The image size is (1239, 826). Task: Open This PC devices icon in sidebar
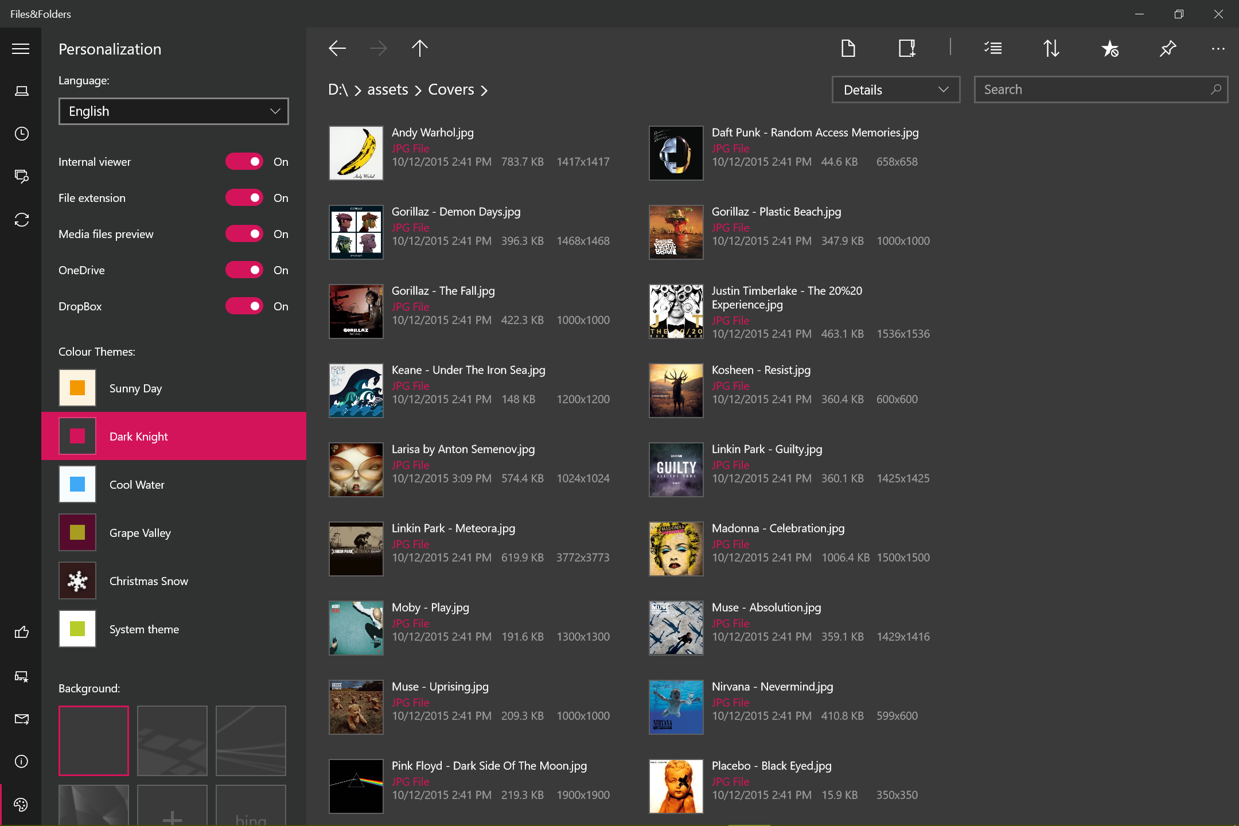click(x=22, y=91)
